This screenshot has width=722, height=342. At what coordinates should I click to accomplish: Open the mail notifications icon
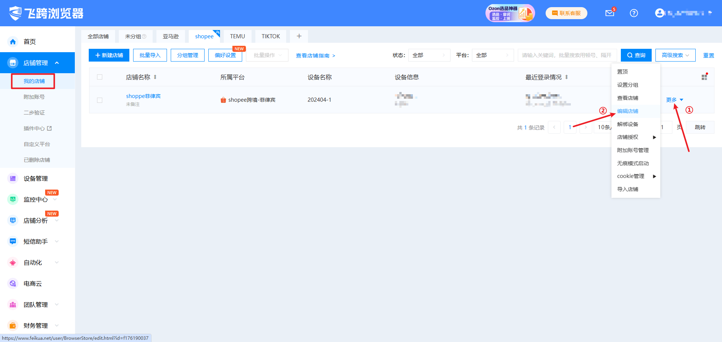610,13
